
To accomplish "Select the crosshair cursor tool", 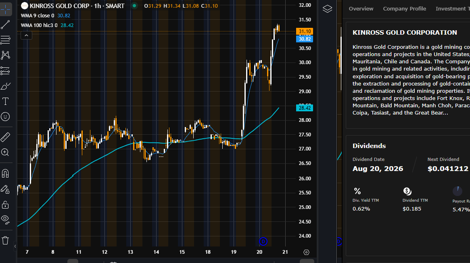I will click(6, 9).
